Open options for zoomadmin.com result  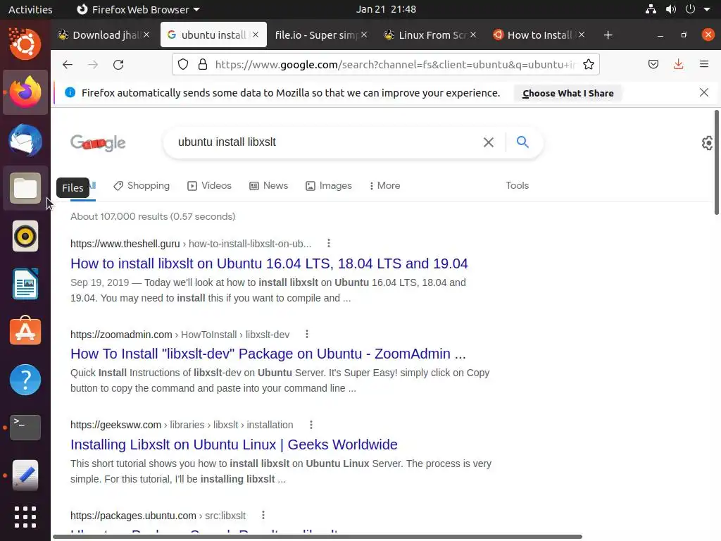307,335
